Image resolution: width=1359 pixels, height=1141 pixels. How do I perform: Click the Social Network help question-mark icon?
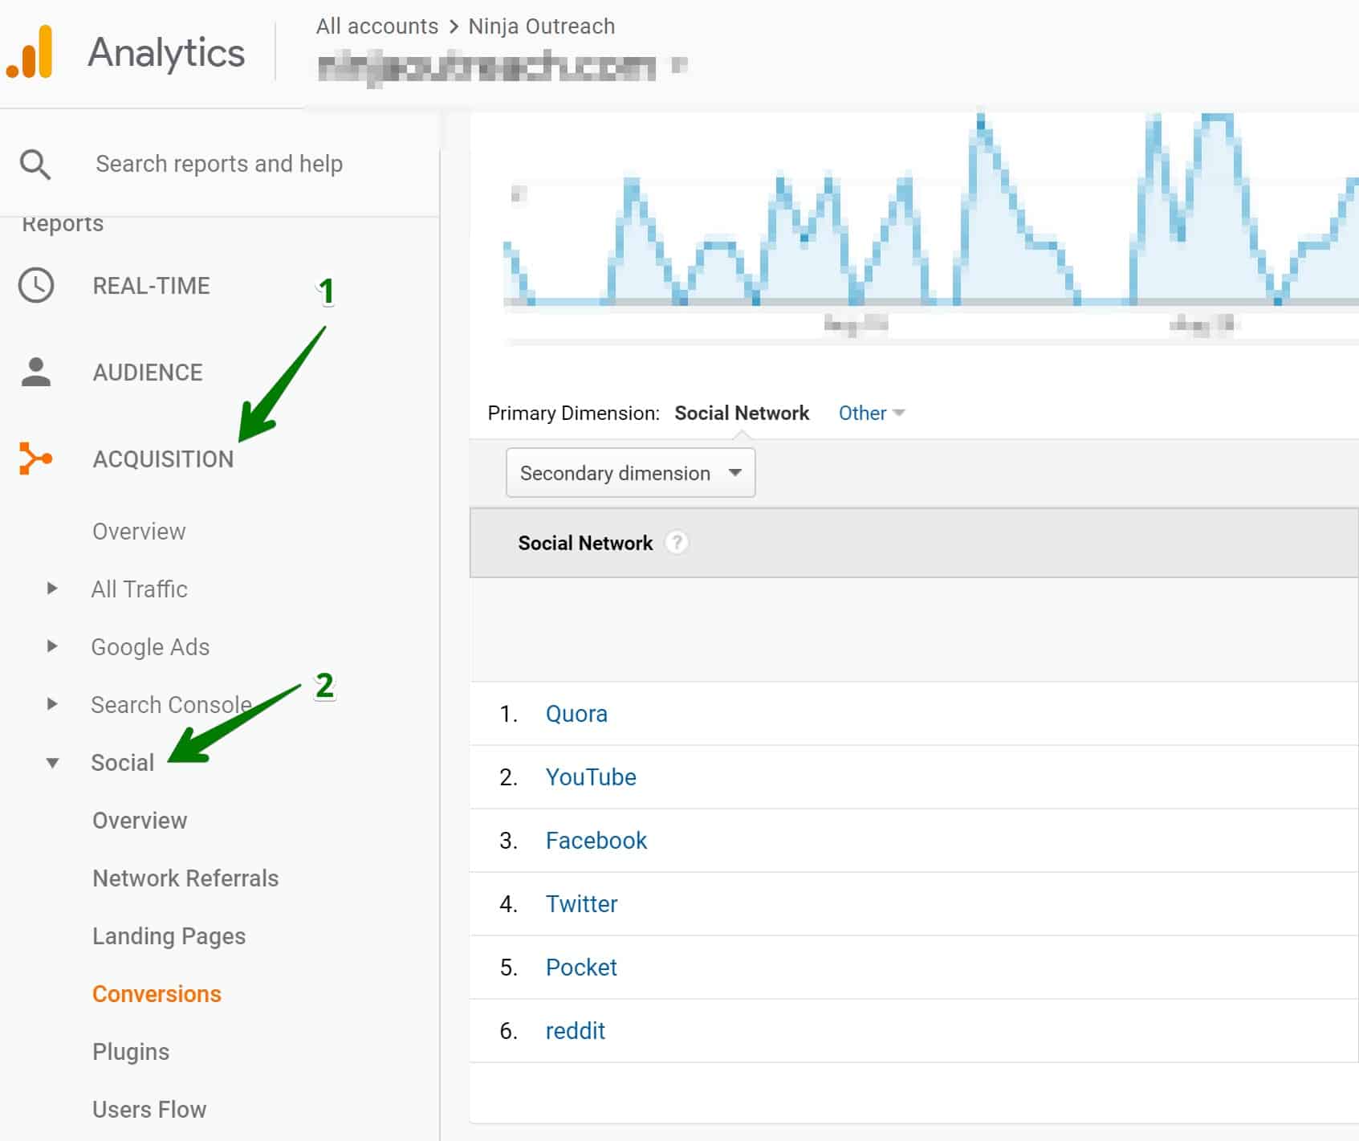click(x=677, y=543)
